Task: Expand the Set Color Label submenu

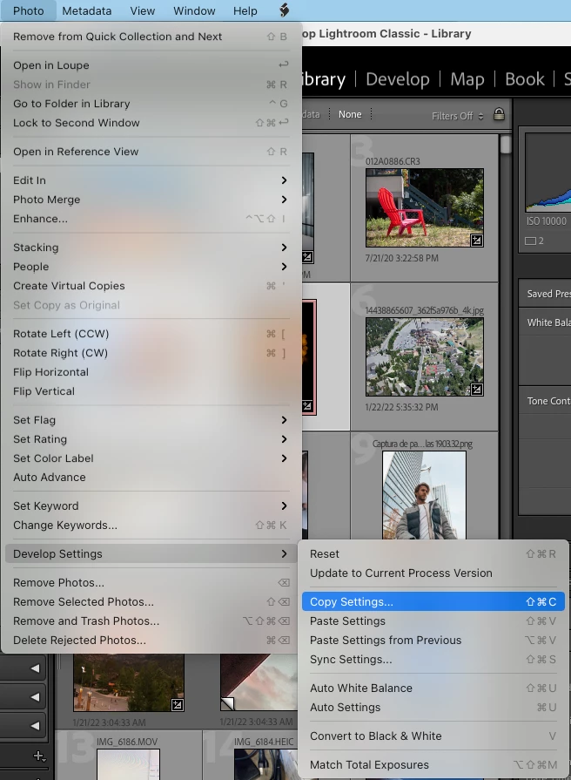Action: [150, 458]
